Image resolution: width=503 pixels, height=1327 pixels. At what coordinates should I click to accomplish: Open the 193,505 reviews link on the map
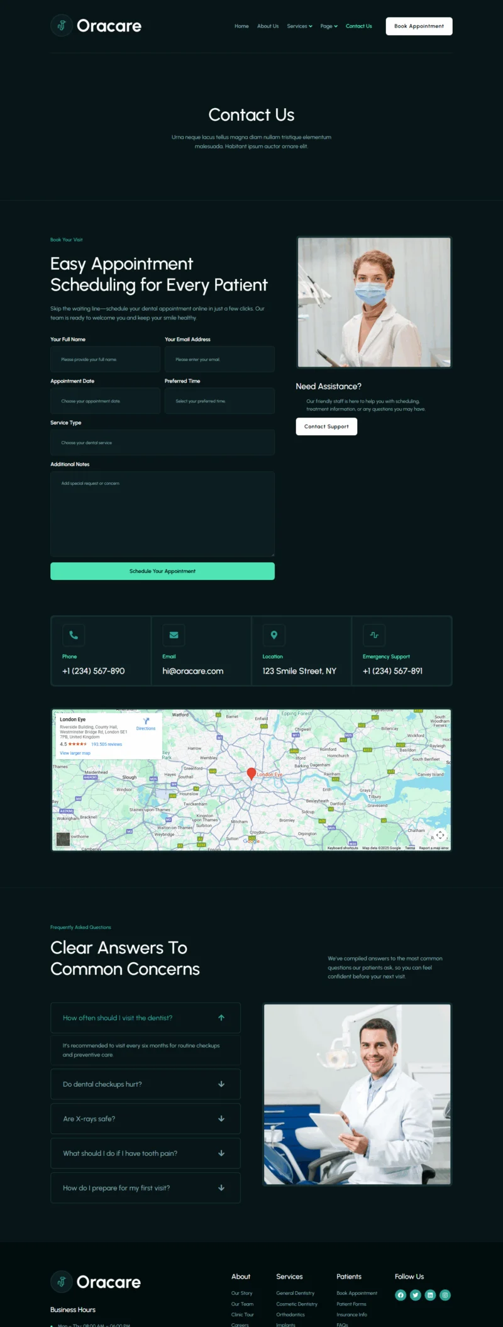107,744
